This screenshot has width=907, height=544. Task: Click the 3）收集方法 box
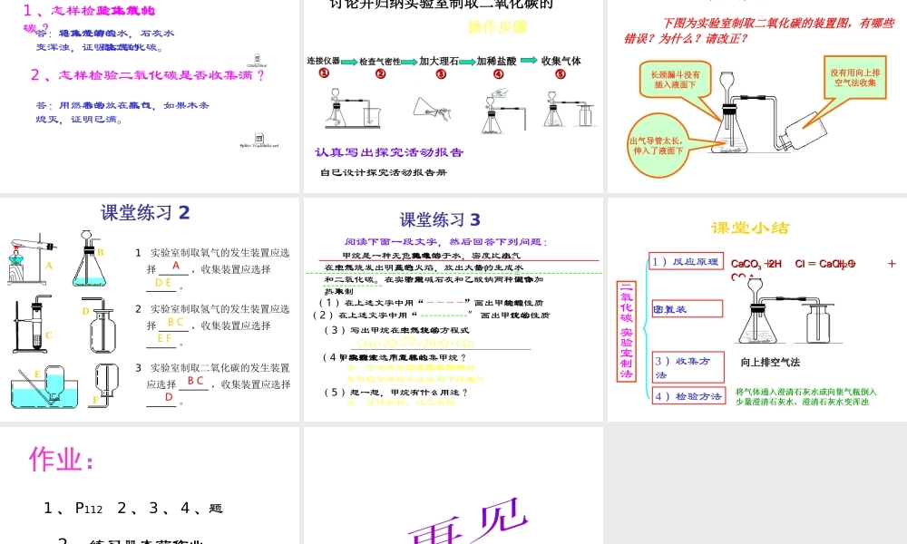(x=688, y=368)
